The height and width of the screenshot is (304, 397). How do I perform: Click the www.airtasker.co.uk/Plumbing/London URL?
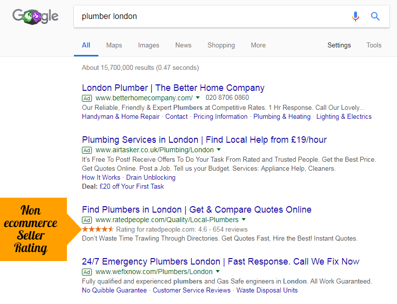point(155,150)
